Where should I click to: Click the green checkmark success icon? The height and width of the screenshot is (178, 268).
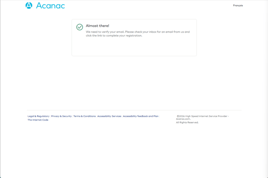[80, 27]
